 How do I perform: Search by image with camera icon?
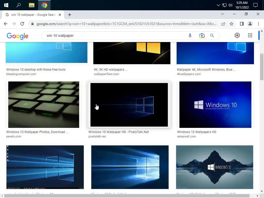(202, 36)
